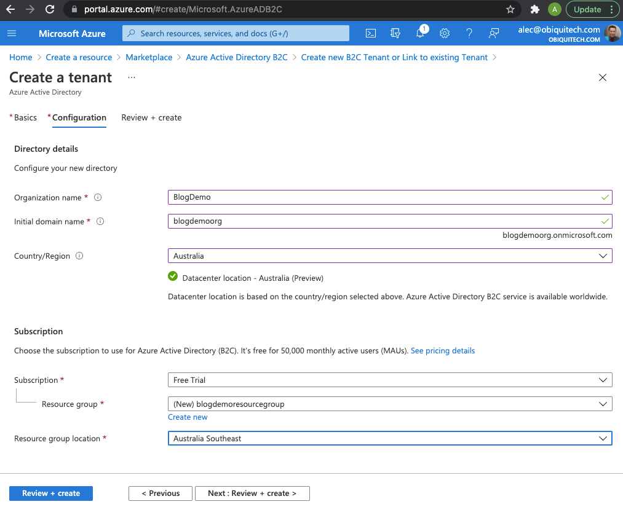Go to Create a resource breadcrumb

pos(79,57)
